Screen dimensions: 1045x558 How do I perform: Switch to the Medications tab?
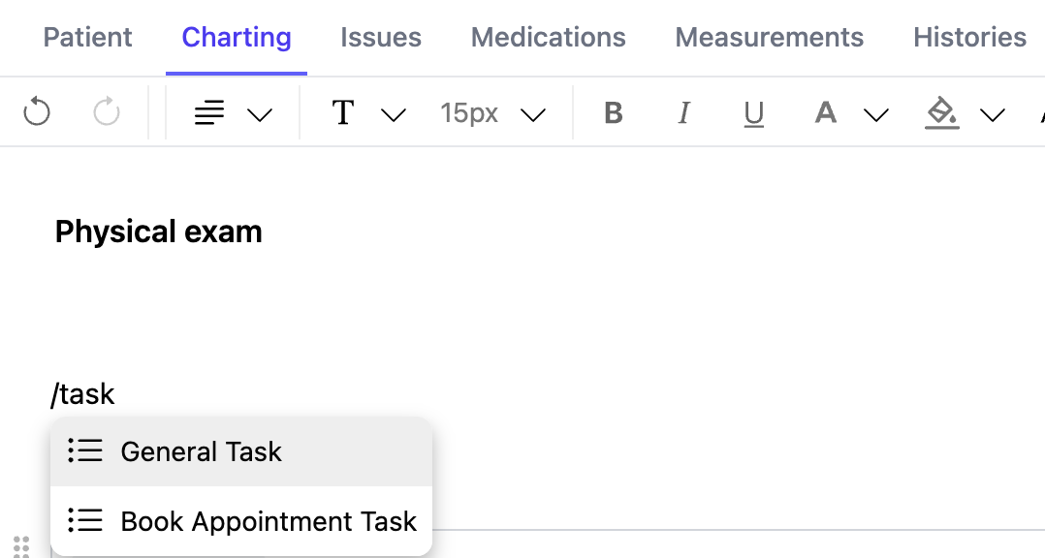pos(548,38)
